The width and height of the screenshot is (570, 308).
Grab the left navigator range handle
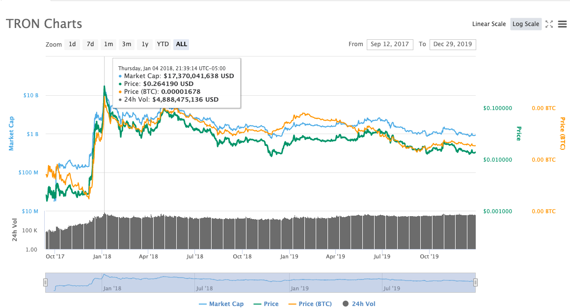point(46,282)
